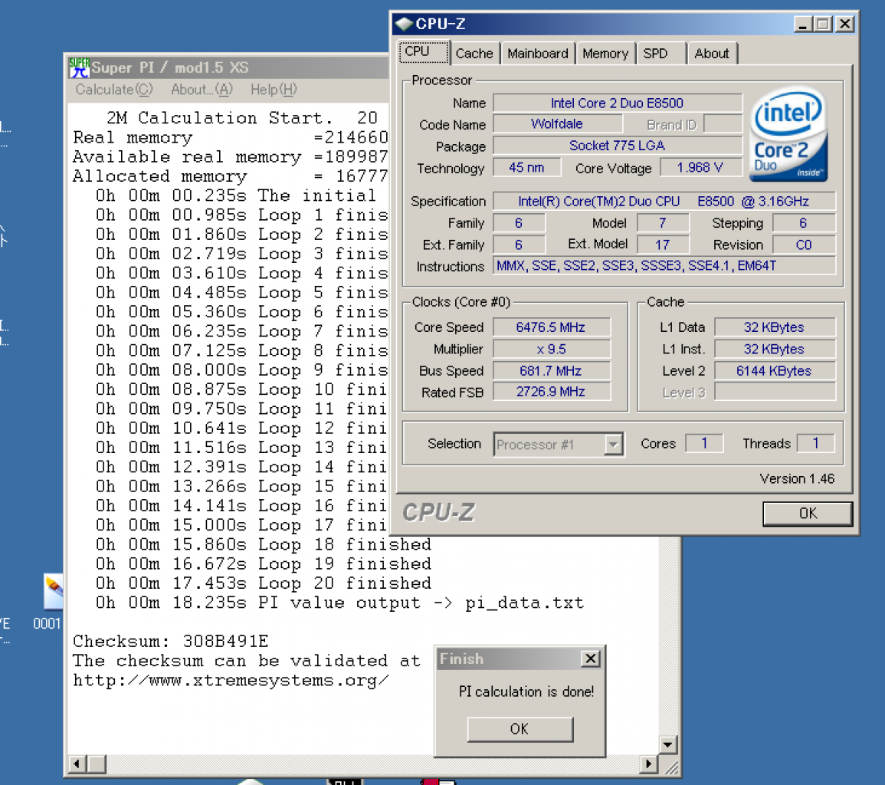Click the Multiplier value 'x 9.5'
The height and width of the screenshot is (785, 885).
551,350
